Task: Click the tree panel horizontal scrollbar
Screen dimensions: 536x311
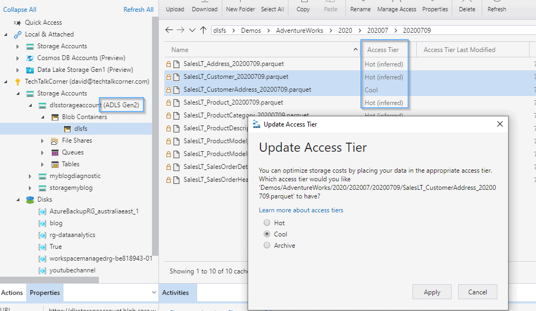Action: tap(49, 280)
